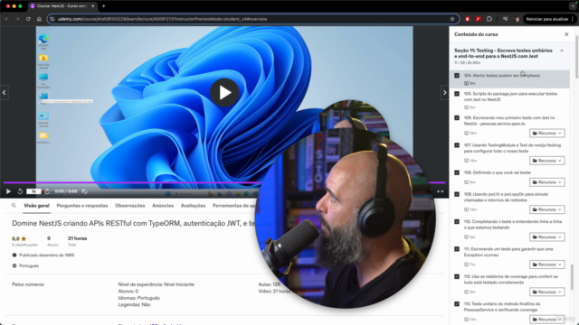Viewport: 579px width, 325px height.
Task: Click the red extension icon in toolbar
Action: 468,19
